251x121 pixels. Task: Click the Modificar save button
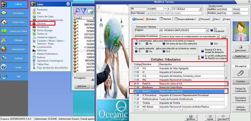[191, 117]
